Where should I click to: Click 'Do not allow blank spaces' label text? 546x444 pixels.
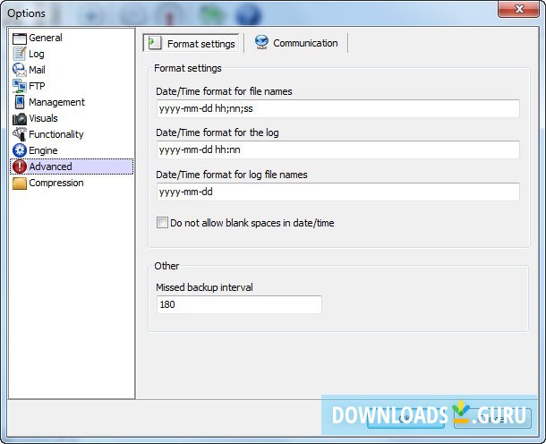point(252,223)
